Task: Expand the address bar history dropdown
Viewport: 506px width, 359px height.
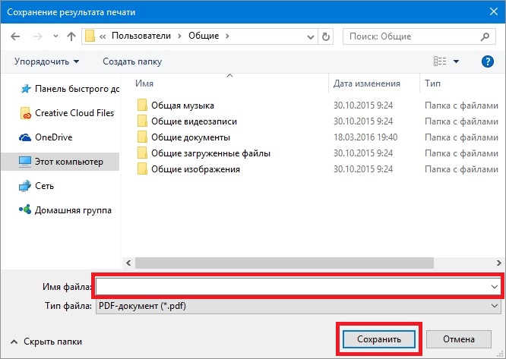Action: pyautogui.click(x=309, y=36)
